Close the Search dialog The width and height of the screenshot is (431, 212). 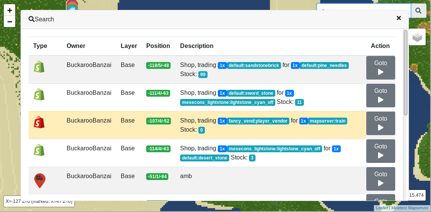(399, 18)
